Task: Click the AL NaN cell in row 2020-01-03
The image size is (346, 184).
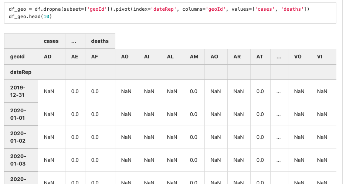Action: [x=172, y=160]
